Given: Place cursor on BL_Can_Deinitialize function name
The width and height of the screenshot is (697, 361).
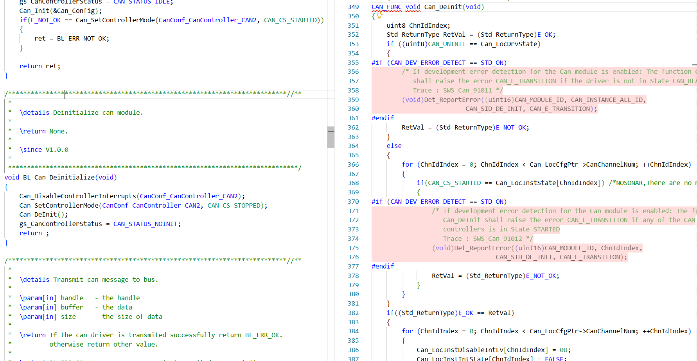Looking at the screenshot, I should pos(59,177).
